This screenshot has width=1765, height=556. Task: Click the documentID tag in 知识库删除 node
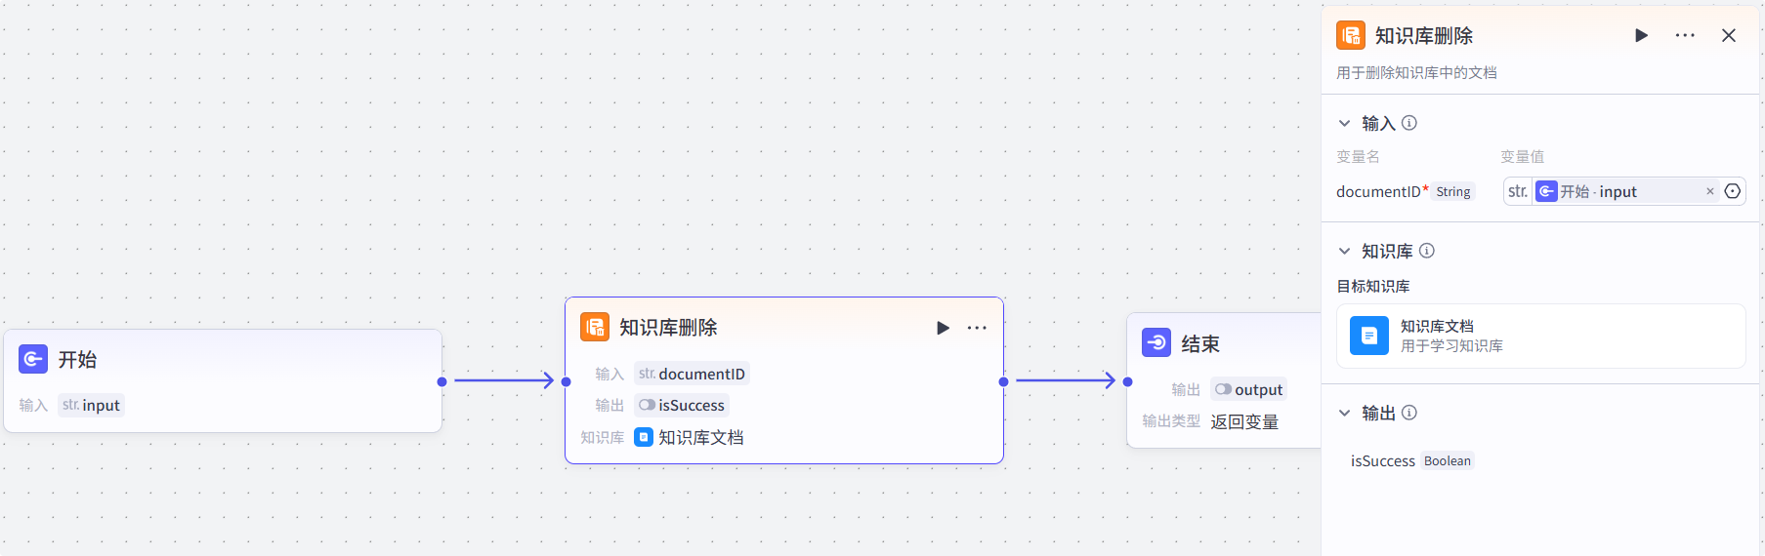(x=692, y=374)
